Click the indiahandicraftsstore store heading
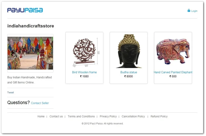 (x=31, y=26)
